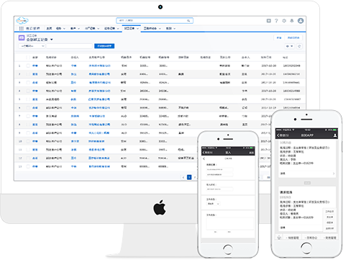Tap the profile icon in BDDAPP header

335,135
